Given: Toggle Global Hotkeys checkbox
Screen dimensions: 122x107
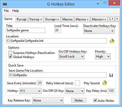Looking at the screenshot, I should coord(10,57).
